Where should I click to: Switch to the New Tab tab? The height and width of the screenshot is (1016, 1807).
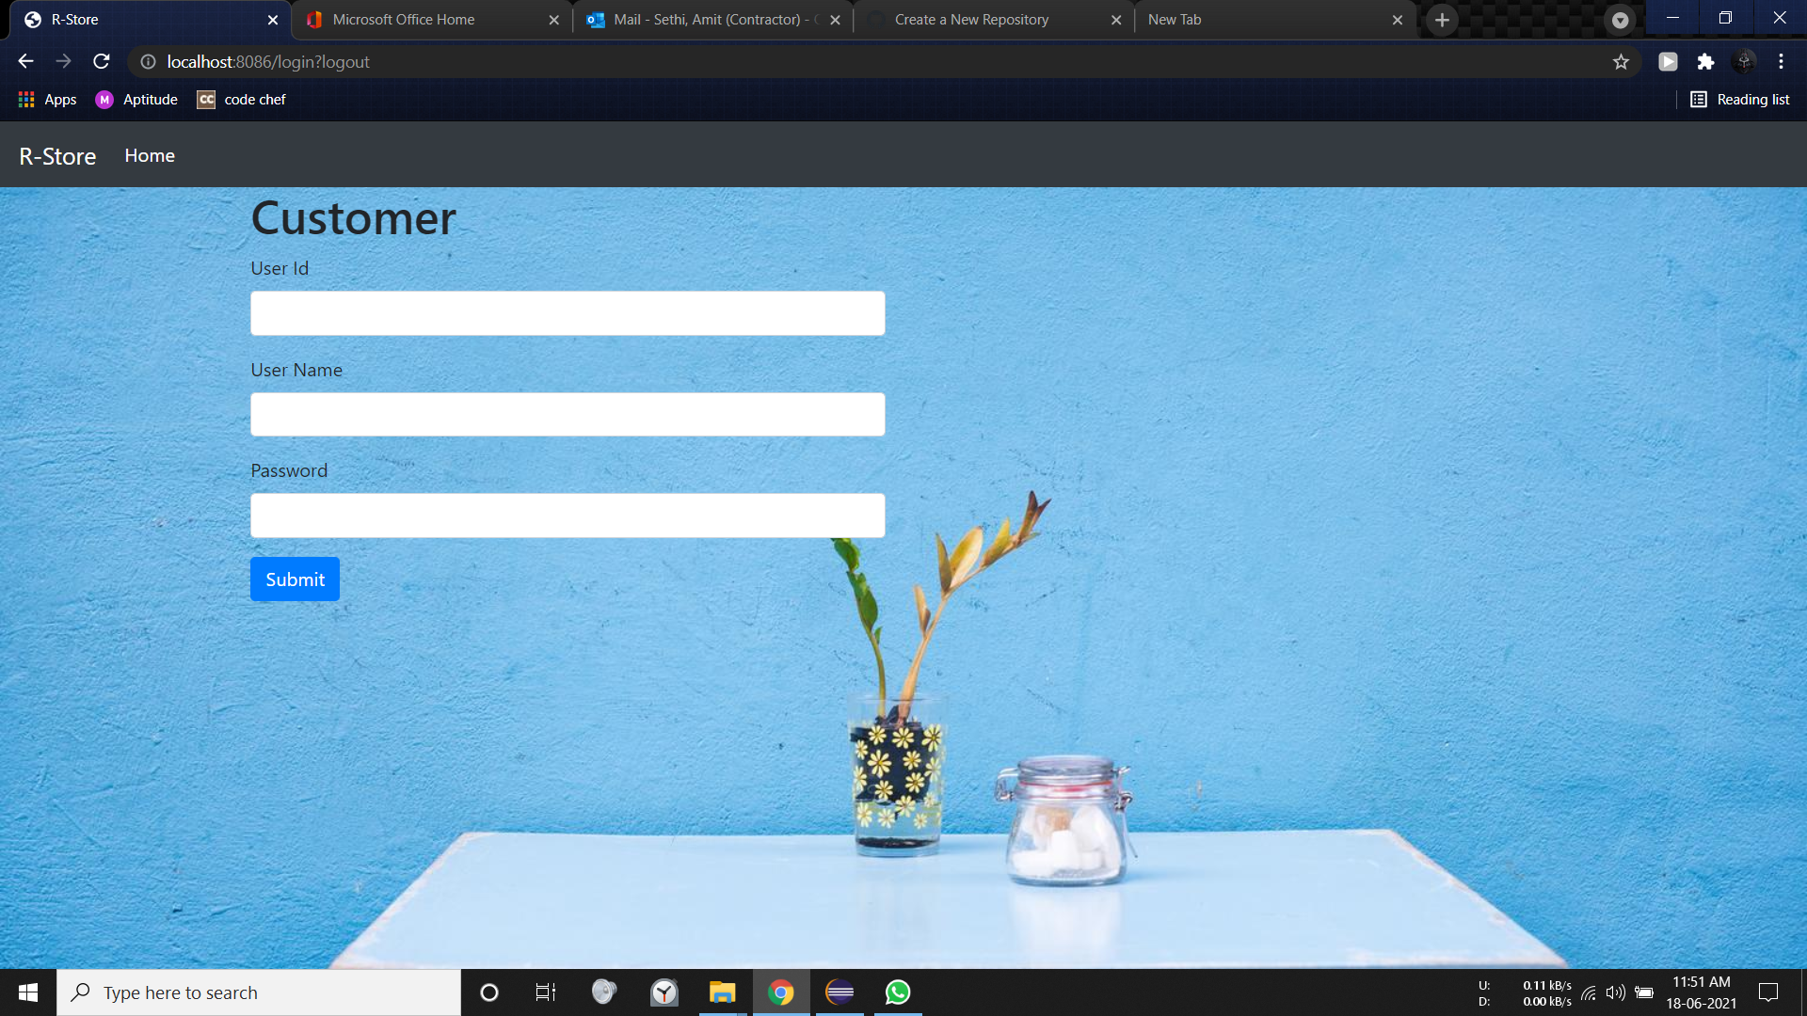pos(1274,20)
